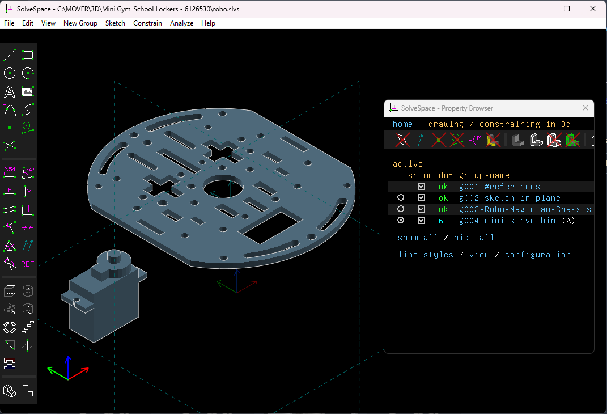Pick the text in TrueType font tool
Screen dimensions: 607x414
9,91
